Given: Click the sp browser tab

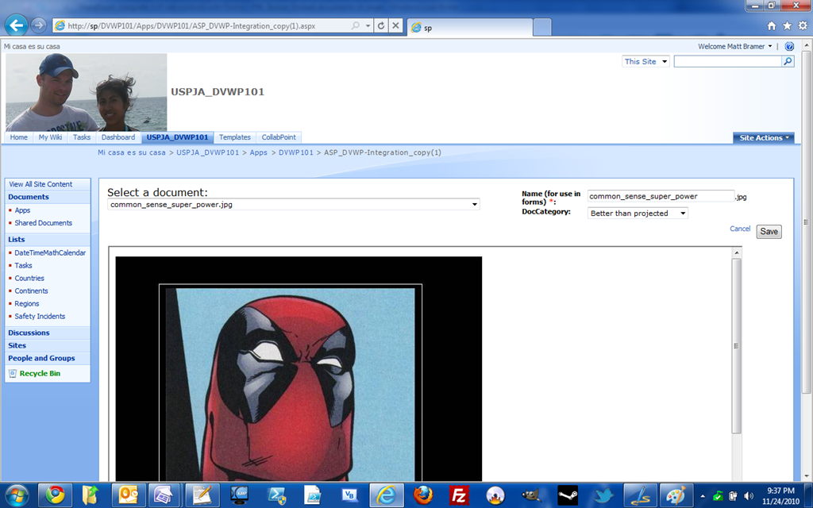Looking at the screenshot, I should coord(470,28).
